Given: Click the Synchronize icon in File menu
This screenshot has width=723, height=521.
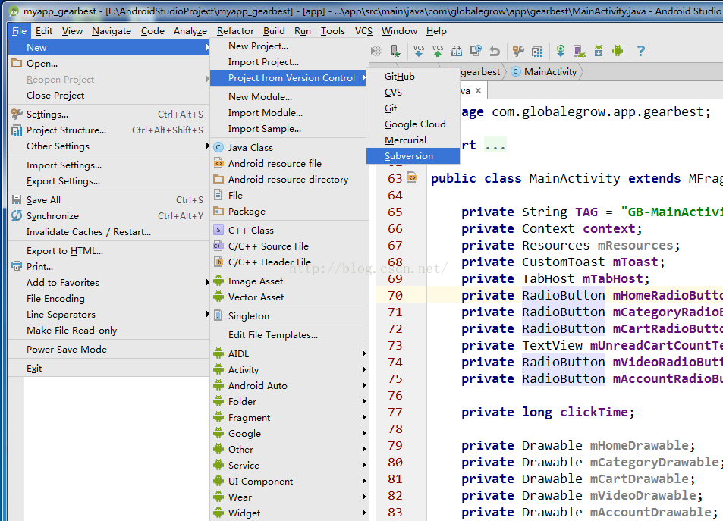Looking at the screenshot, I should (x=17, y=215).
